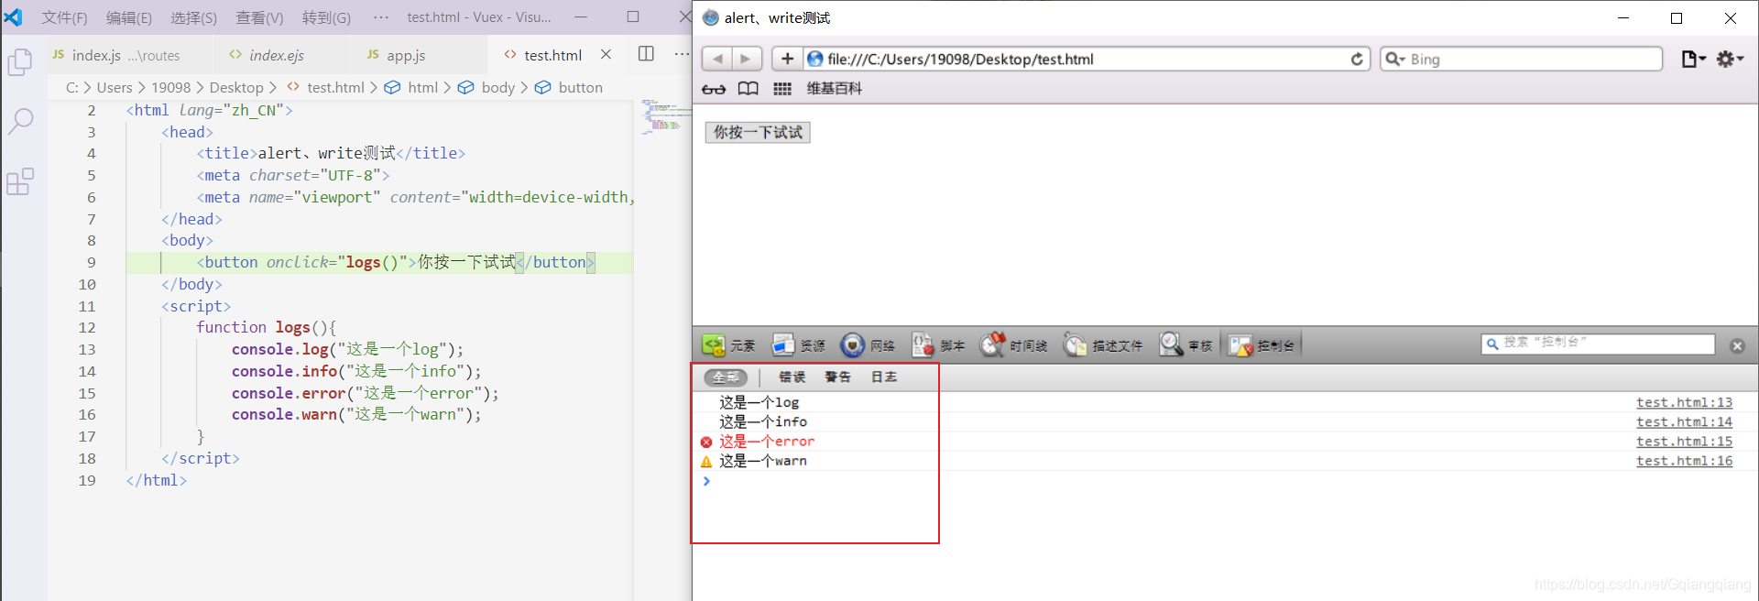The width and height of the screenshot is (1759, 601).
Task: Click the add bookmark plus button
Action: click(787, 59)
